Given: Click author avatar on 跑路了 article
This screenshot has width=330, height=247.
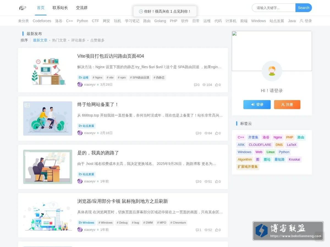Looking at the screenshot, I should pos(80,181).
